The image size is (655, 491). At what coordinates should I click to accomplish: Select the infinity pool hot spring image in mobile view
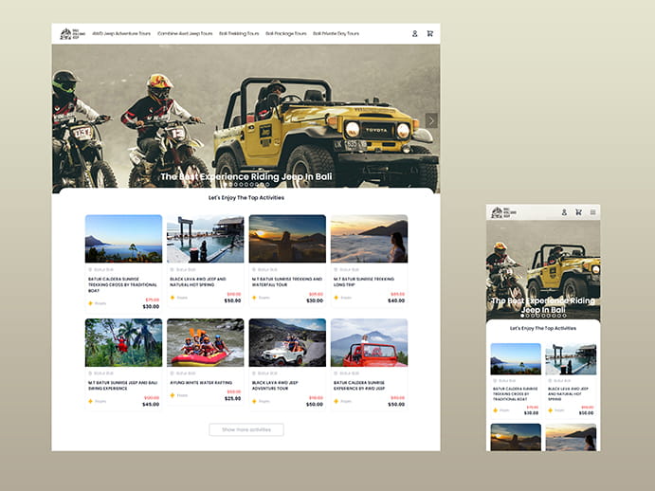[x=570, y=359]
